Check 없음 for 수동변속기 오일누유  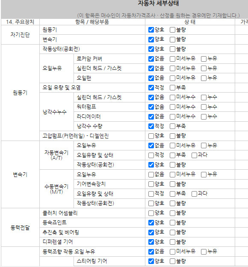pyautogui.click(x=151, y=174)
